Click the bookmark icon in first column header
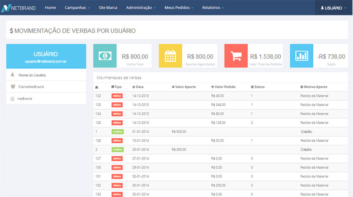353x197 pixels. tap(97, 87)
